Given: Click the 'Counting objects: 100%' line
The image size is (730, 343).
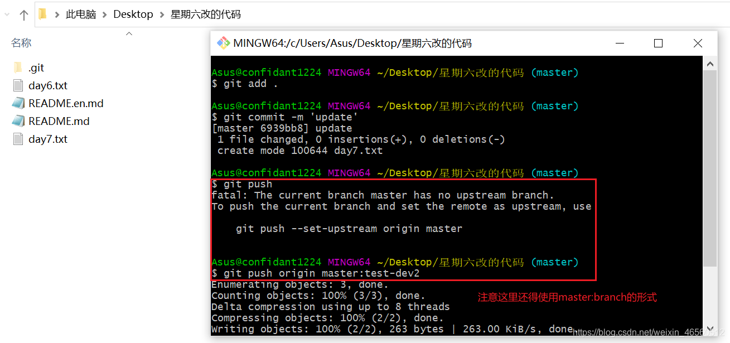Looking at the screenshot, I should (318, 296).
